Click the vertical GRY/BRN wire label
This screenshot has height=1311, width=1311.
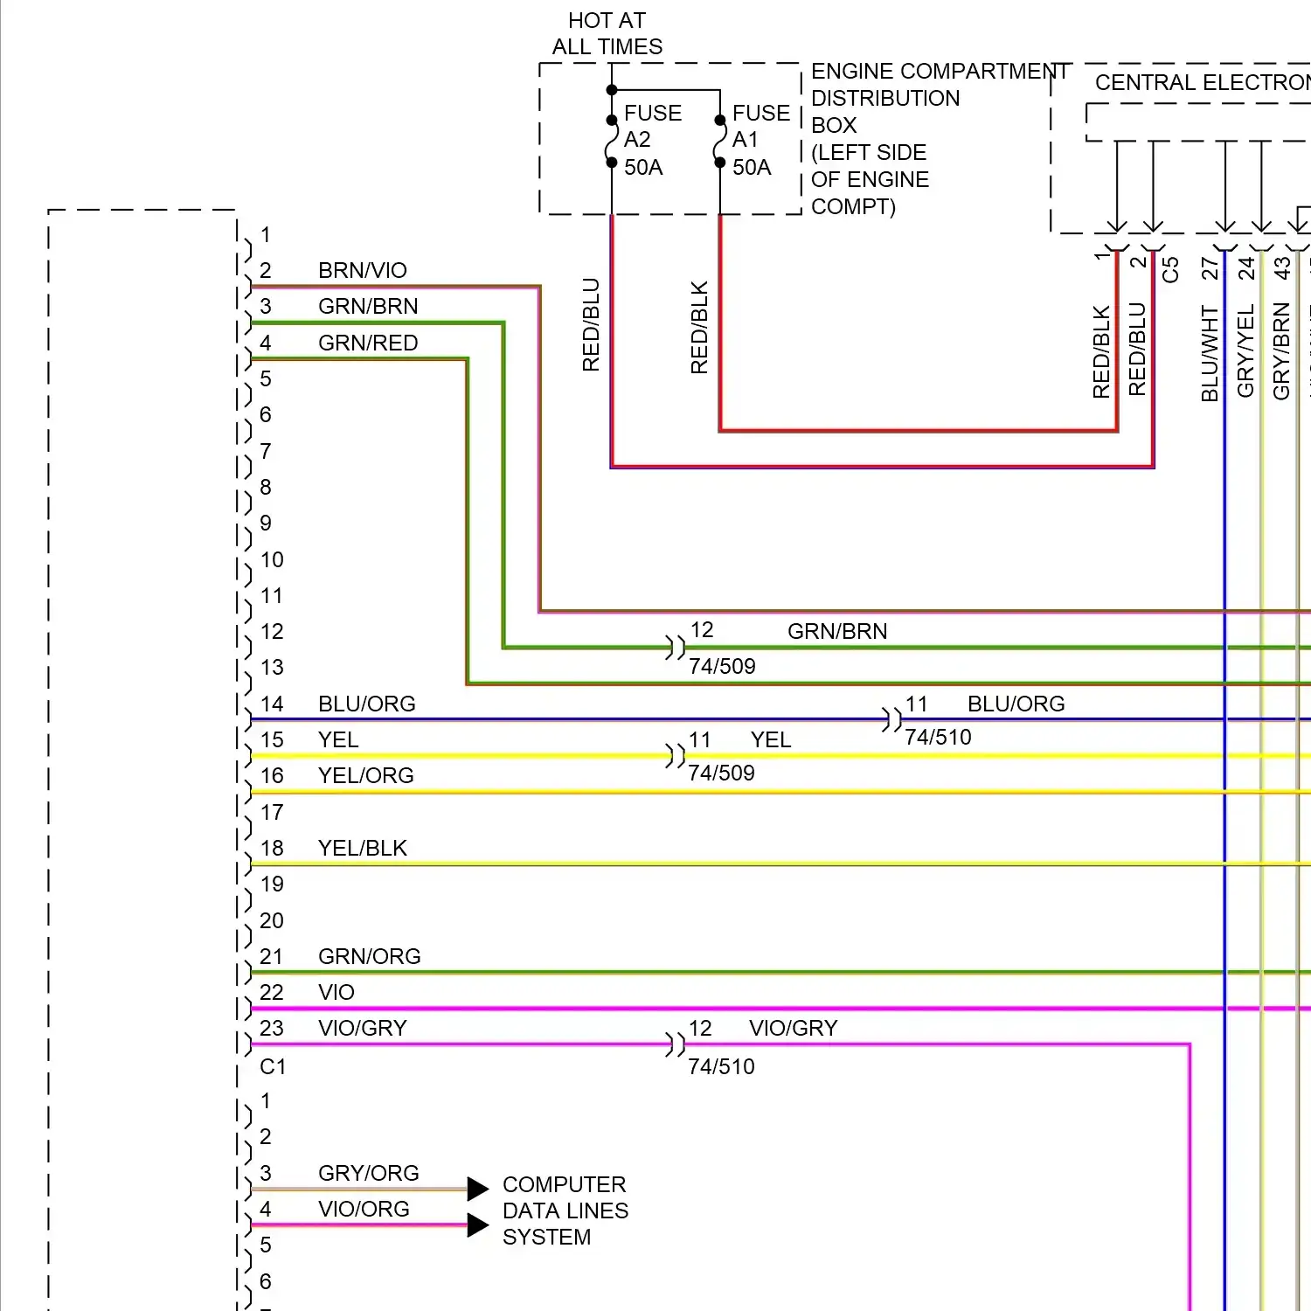pyautogui.click(x=1281, y=350)
